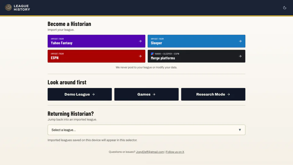Click the multicolor icon beside Yahoo + Sleeper + ESPN
Viewport: 293px width, 165px height.
pos(152,54)
